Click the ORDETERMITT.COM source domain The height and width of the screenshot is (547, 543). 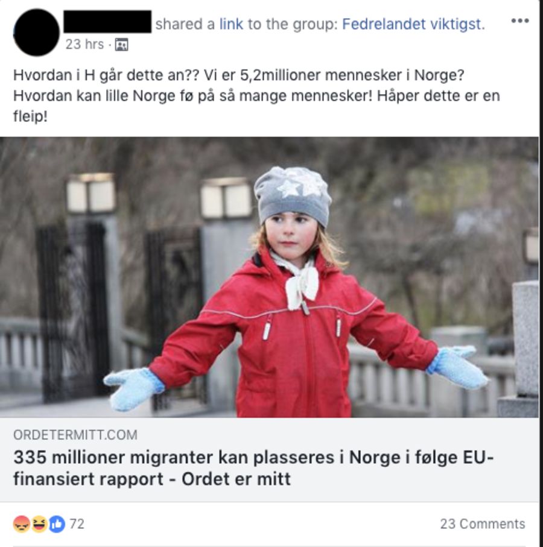pos(75,435)
